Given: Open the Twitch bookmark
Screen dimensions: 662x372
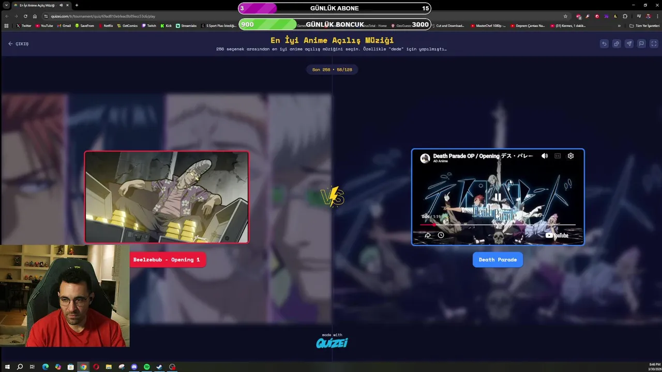Looking at the screenshot, I should pos(149,25).
